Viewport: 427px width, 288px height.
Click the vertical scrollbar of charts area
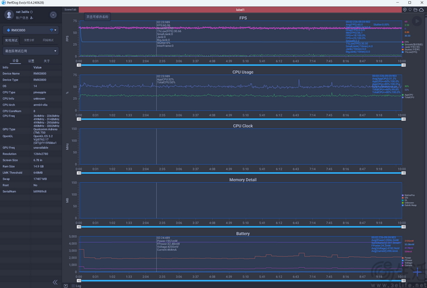coord(425,147)
